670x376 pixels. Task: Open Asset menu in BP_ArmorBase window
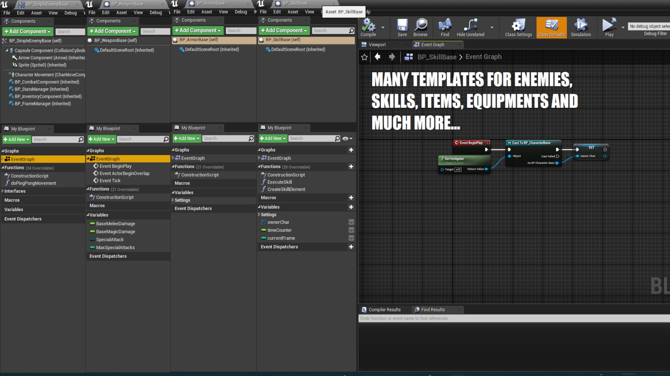pyautogui.click(x=207, y=12)
